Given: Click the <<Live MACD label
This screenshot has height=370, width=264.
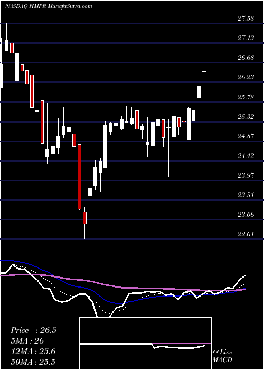Looking at the screenshot, I should (222, 356).
